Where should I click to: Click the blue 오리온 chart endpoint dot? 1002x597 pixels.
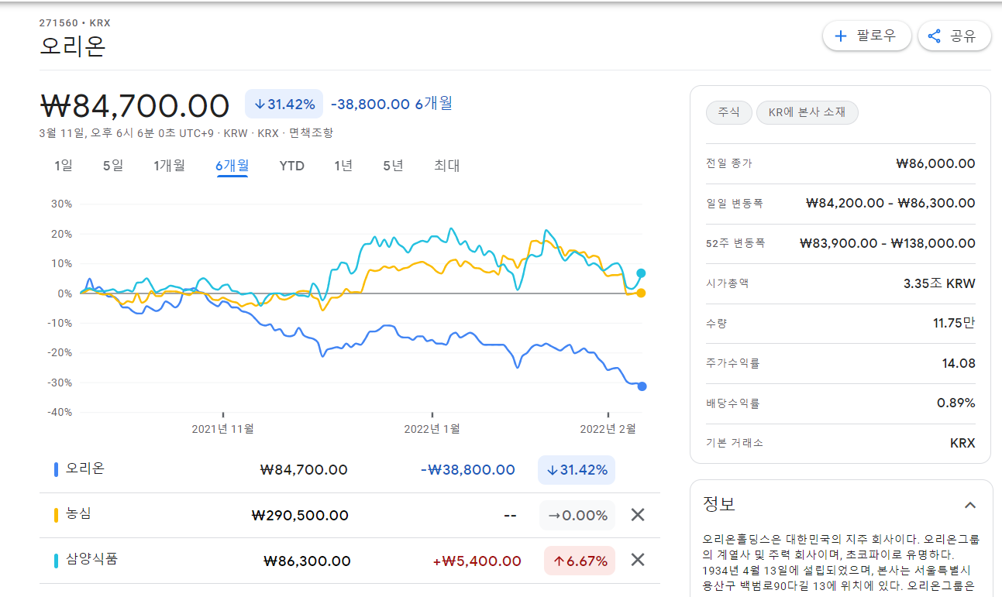(x=642, y=386)
